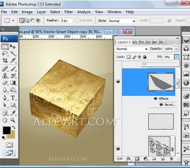Open the Layer menu
Screen dimensions: 190x168
coord(41,12)
